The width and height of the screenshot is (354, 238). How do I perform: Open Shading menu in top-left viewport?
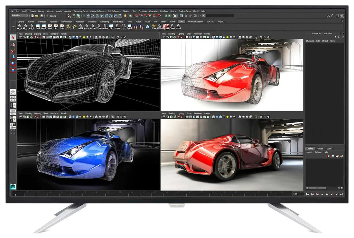tap(28, 34)
